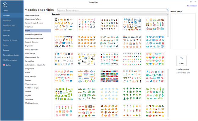The height and width of the screenshot is (121, 198).
Task: Select the Plans d'étage category
Action: tap(30, 53)
